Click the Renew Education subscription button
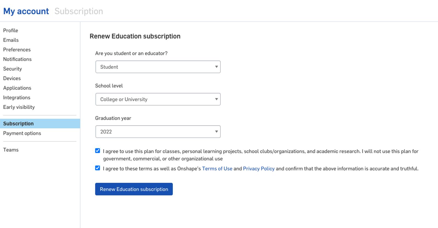 coord(134,189)
